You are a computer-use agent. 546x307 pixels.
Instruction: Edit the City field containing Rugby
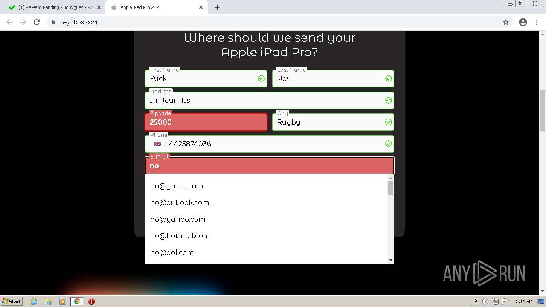coord(333,122)
